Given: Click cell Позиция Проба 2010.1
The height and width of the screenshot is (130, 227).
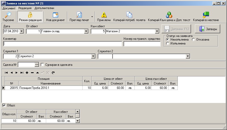Looking at the screenshot, I should 51,88.
